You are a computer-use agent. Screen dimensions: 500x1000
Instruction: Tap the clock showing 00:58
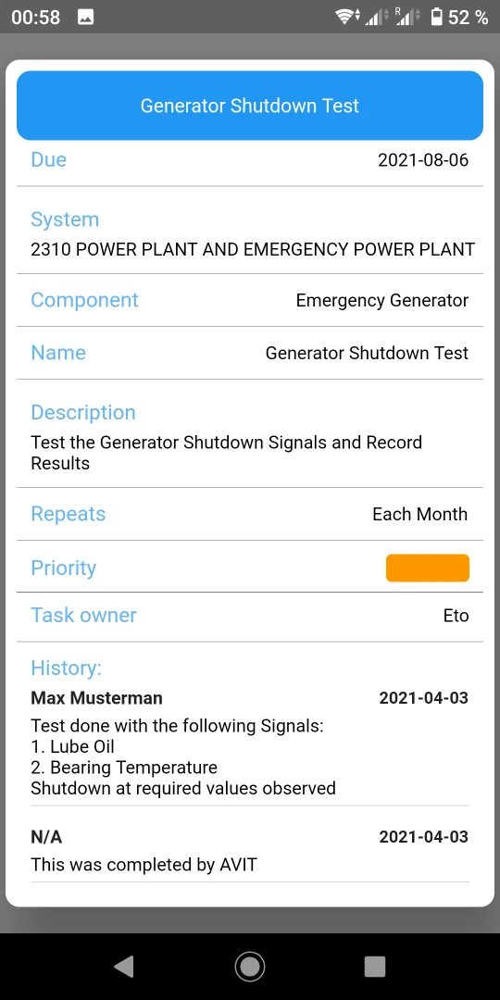click(36, 18)
